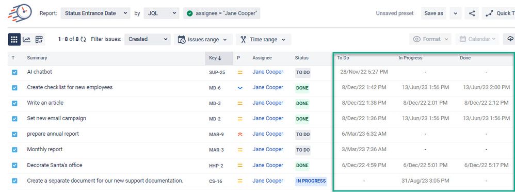
Task: Click the highest priority icon for MAR-9
Action: click(240, 134)
